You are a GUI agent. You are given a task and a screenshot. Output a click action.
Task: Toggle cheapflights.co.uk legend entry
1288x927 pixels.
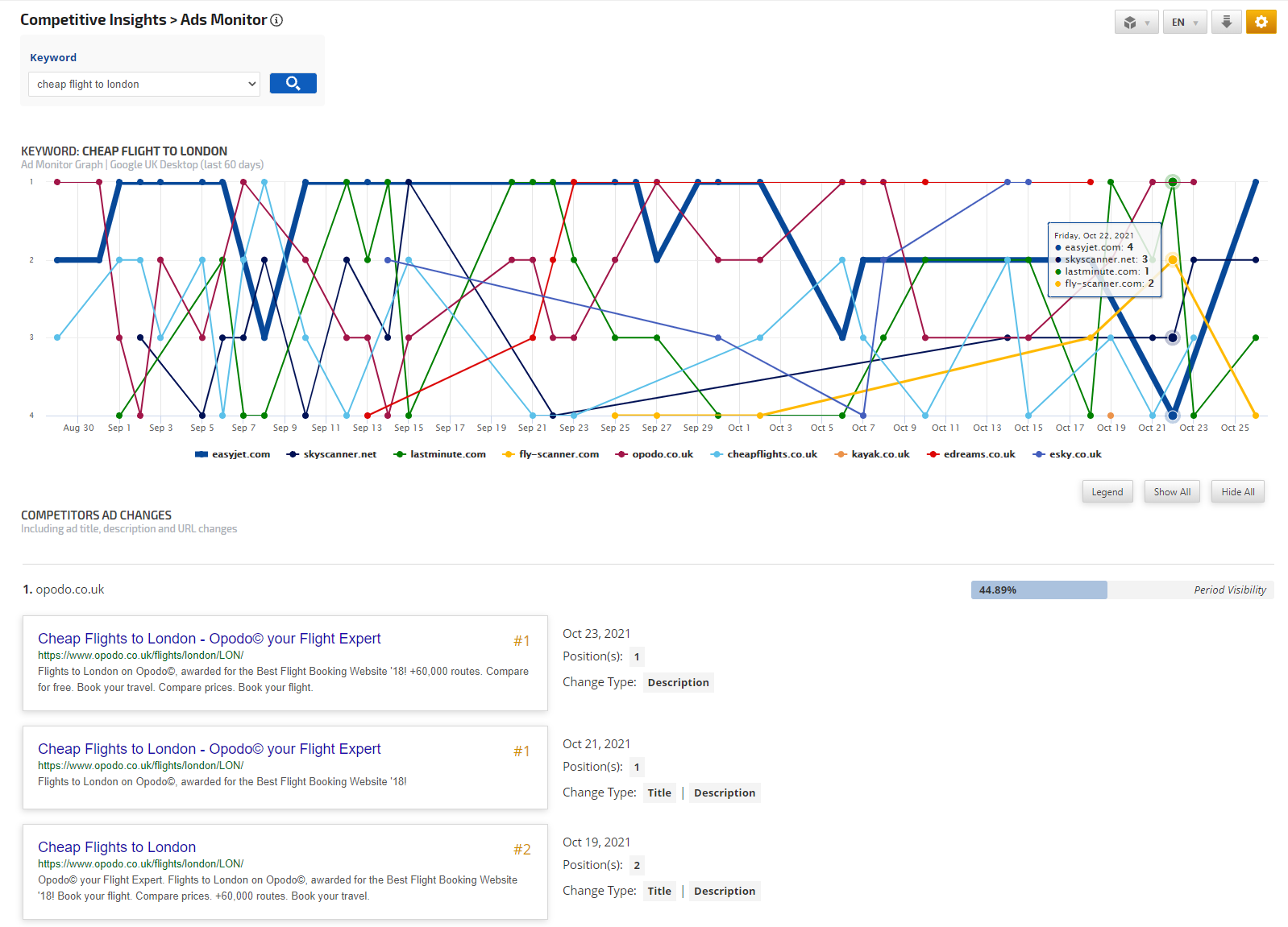coord(764,454)
